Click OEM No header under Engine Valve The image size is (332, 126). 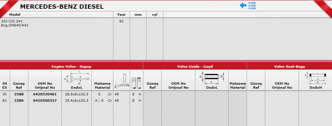pyautogui.click(x=45, y=85)
